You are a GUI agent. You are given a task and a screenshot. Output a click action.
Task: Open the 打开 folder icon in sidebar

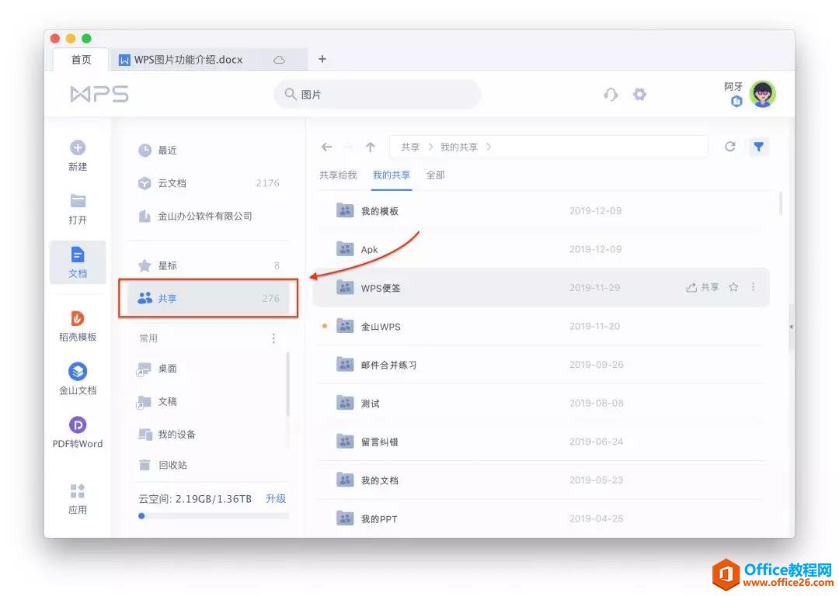click(x=78, y=201)
